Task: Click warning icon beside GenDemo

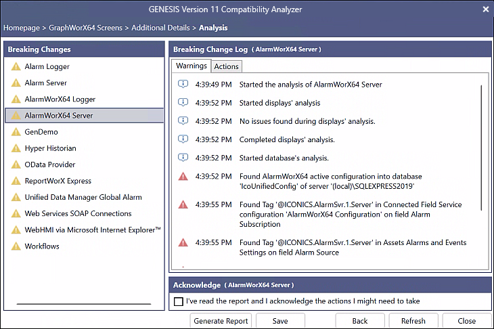Action: [16, 132]
